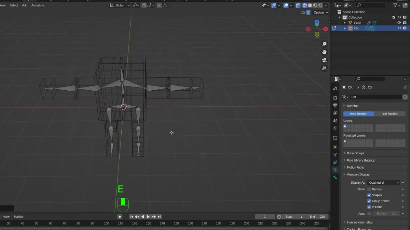This screenshot has width=410, height=230.
Task: Click the viewport pan hand icon
Action: (x=324, y=52)
